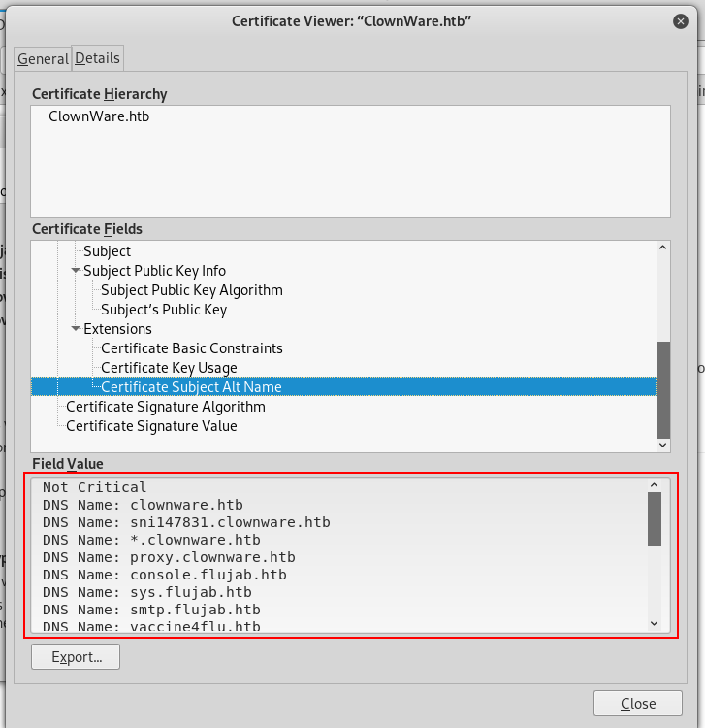Click the Field Value scrollbar up arrow
This screenshot has width=705, height=728.
(x=654, y=484)
